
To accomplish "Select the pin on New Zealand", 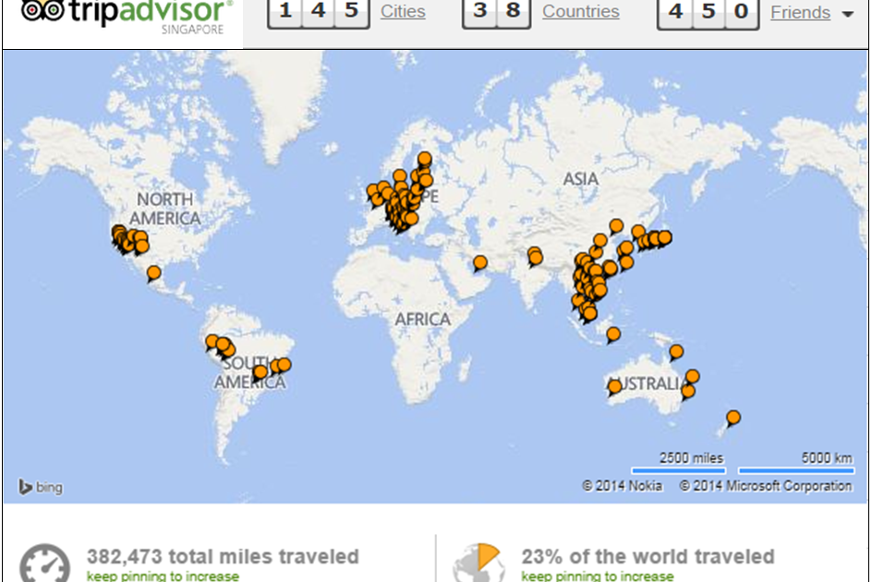I will click(x=733, y=418).
